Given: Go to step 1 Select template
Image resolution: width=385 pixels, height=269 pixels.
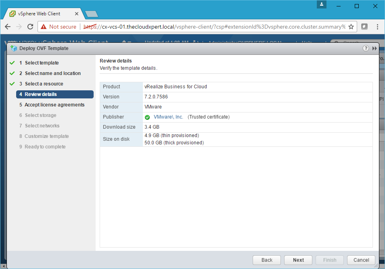Looking at the screenshot, I should pyautogui.click(x=42, y=63).
